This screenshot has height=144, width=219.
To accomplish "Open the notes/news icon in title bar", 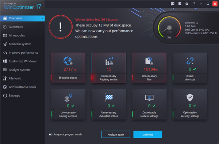I will pos(180,4).
